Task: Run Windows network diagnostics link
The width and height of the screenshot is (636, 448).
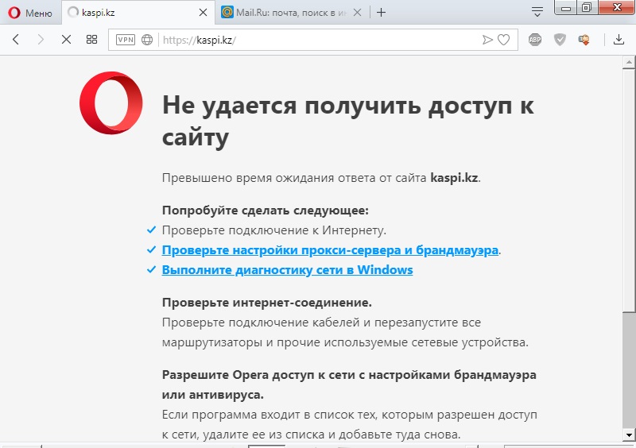Action: (287, 269)
